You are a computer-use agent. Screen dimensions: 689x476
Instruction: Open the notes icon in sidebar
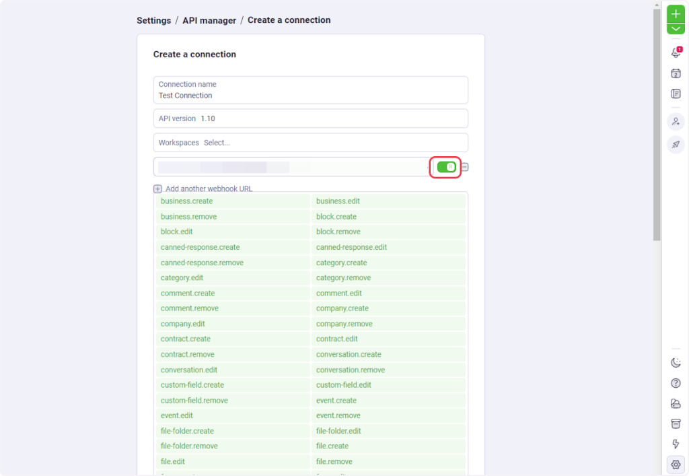[676, 94]
